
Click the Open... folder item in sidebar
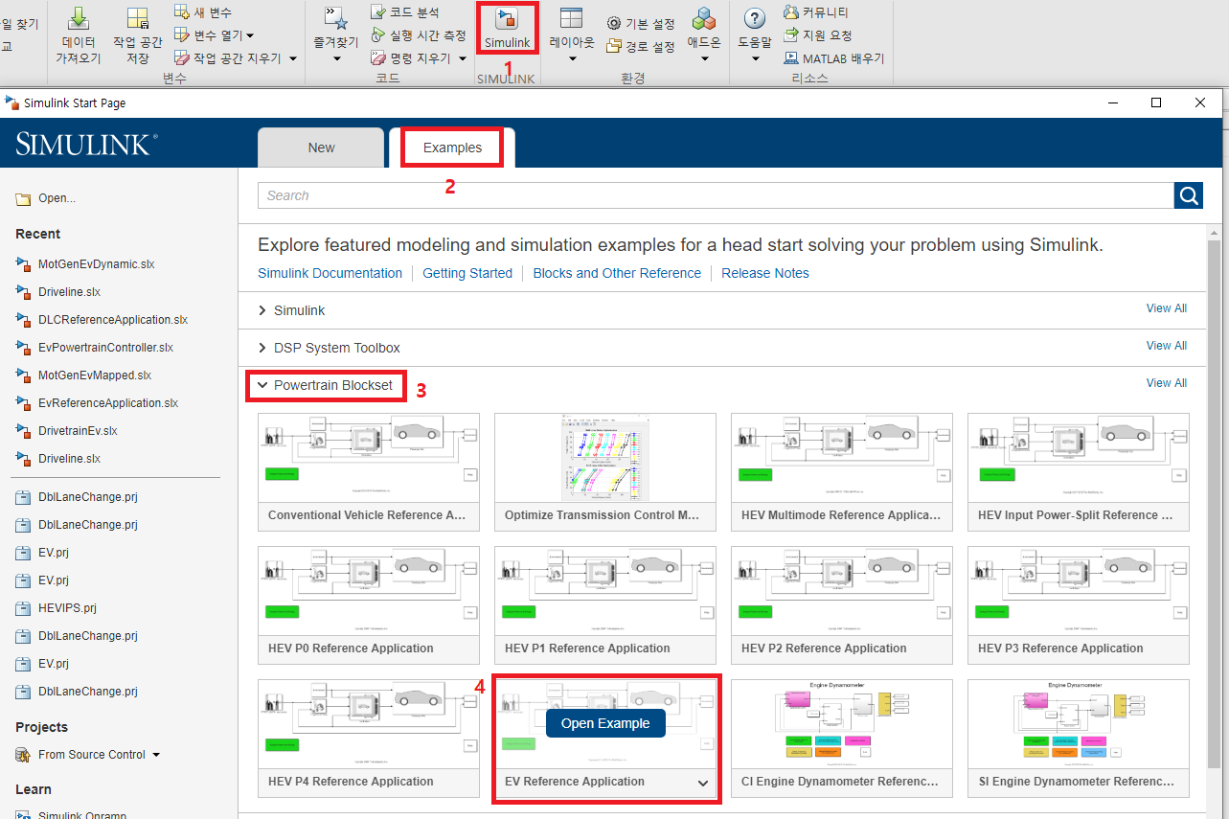pos(46,198)
